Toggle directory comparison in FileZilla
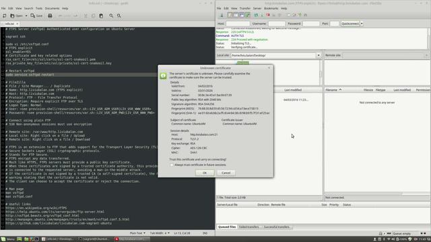 click(x=294, y=15)
